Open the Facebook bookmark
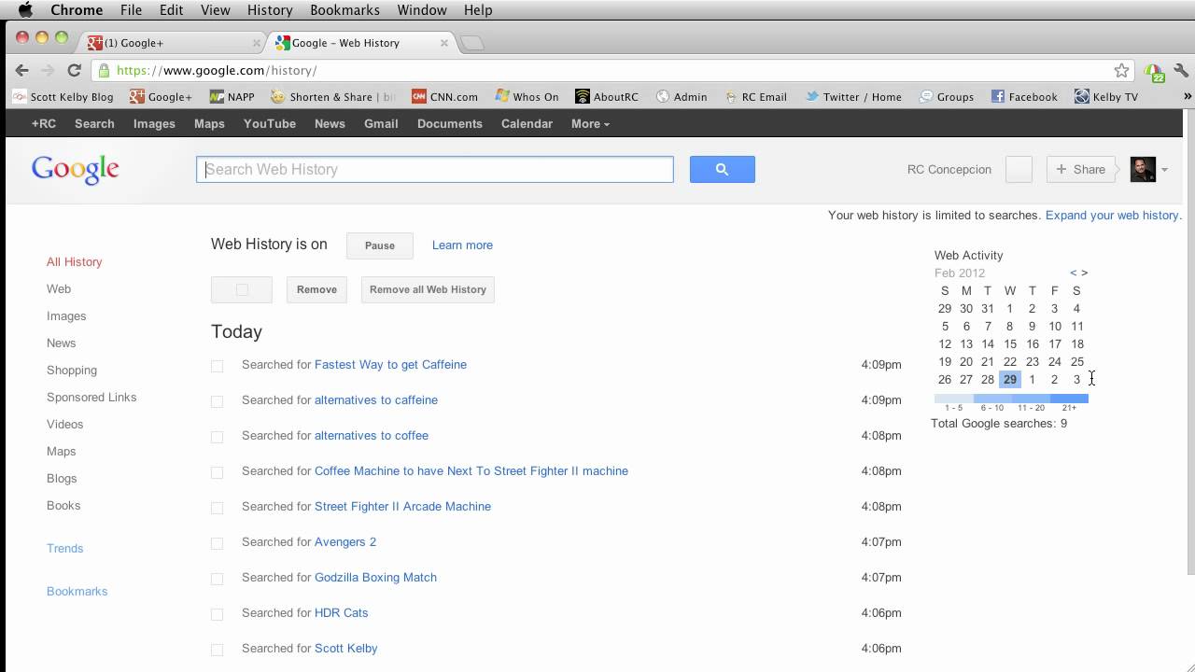 tap(1024, 96)
